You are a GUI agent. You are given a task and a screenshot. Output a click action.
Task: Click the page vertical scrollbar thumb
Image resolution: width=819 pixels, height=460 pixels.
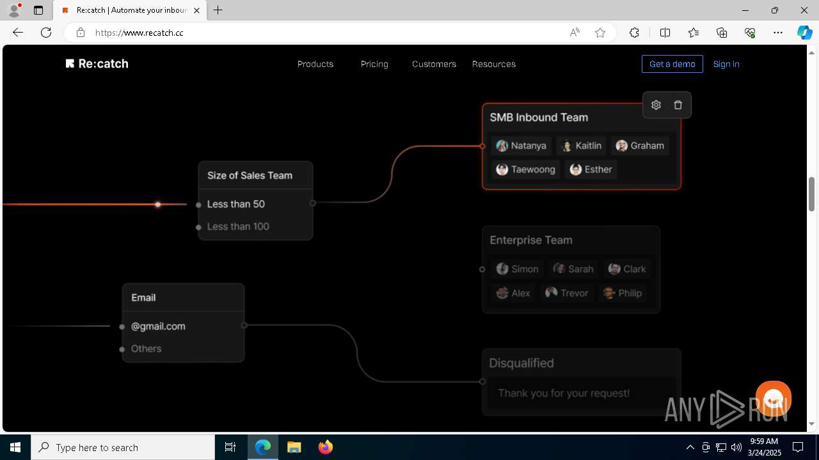(811, 194)
